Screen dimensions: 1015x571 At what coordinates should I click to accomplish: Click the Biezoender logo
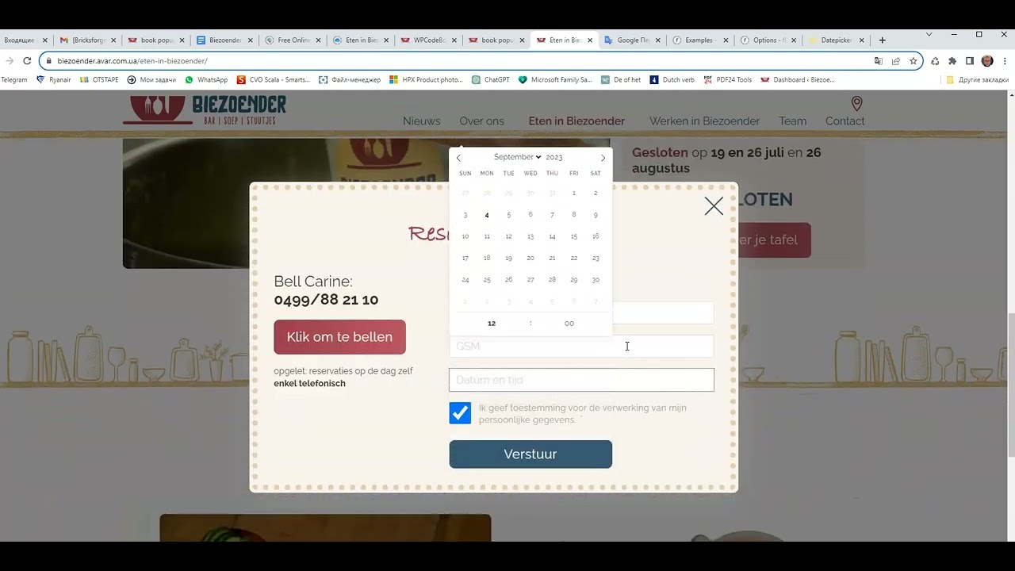coord(205,109)
